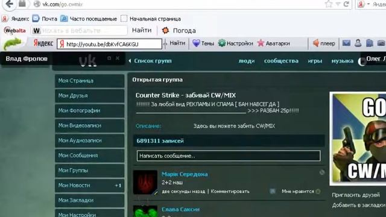Screen dimensions: 386x217
Task: Open Мои Закладки in the left menu
Action: pos(90,200)
